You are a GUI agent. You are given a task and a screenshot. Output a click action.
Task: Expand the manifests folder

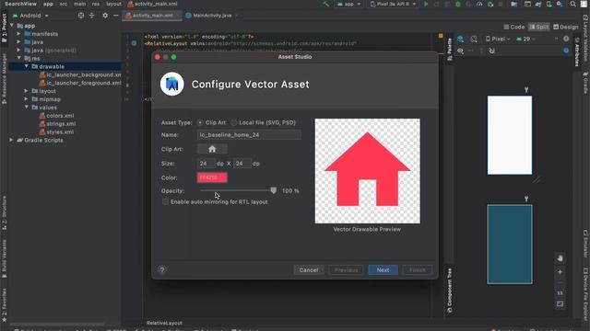18,34
